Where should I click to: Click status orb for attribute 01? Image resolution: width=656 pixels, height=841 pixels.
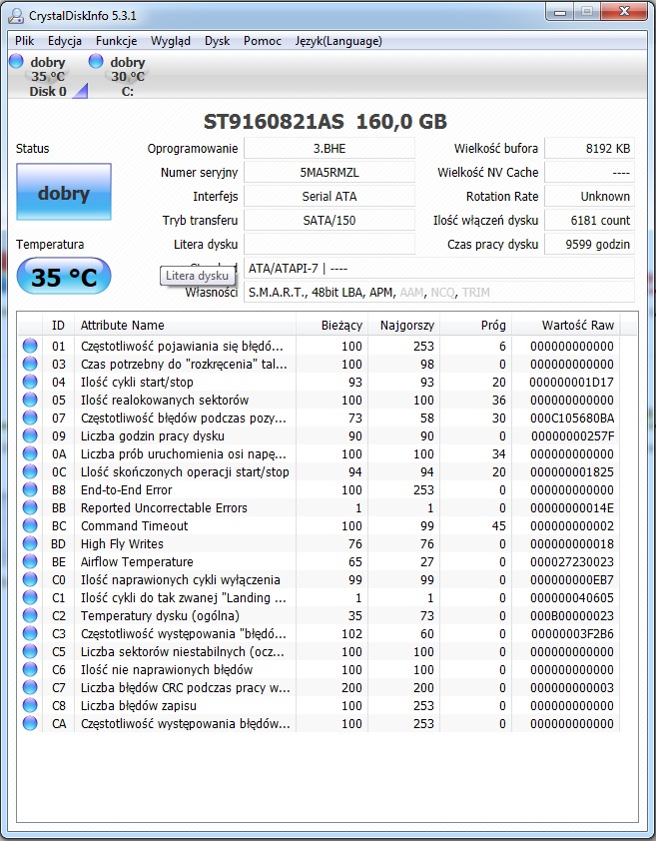point(30,346)
